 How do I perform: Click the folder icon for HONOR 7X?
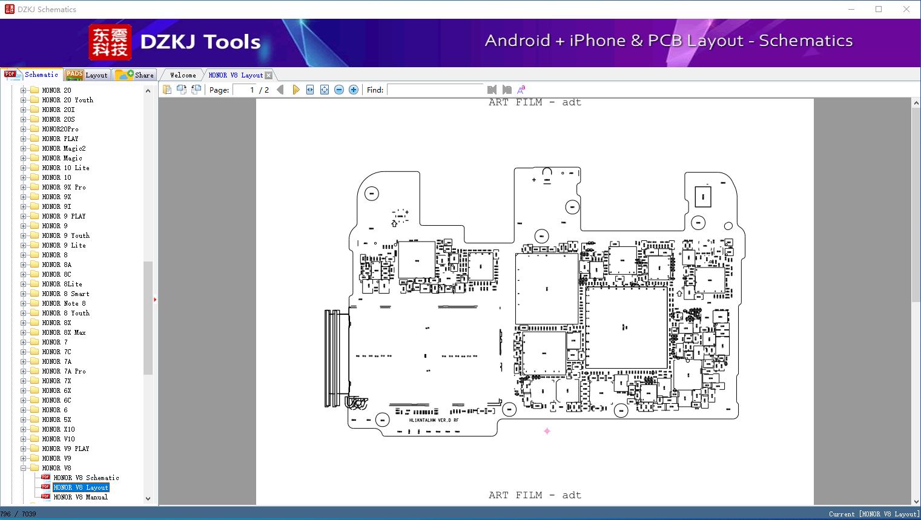35,381
